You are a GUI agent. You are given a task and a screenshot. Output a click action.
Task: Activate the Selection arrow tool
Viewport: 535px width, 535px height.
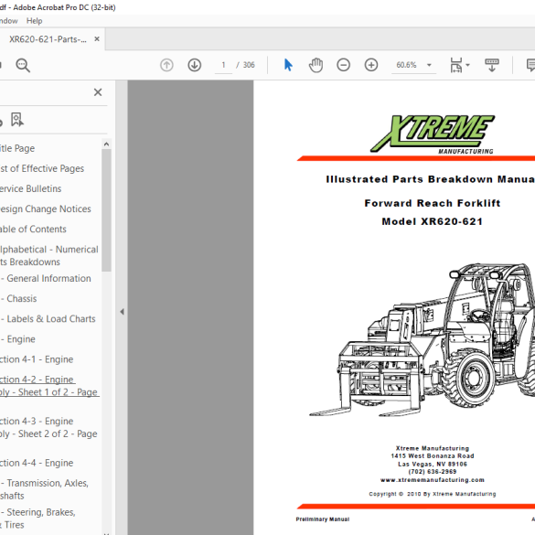click(x=288, y=65)
